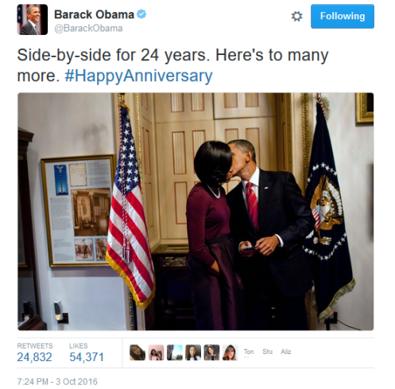Open first liker avatar in likes row
Image resolution: width=395 pixels, height=389 pixels.
(x=137, y=352)
